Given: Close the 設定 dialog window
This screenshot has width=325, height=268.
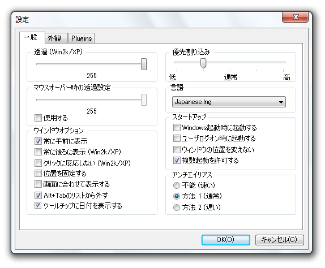Looking at the screenshot, I should (295, 17).
